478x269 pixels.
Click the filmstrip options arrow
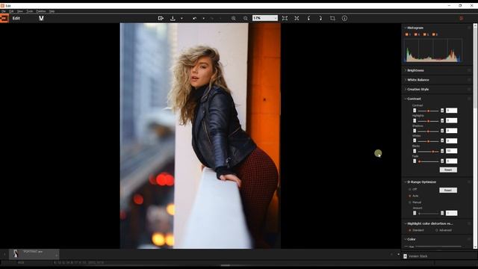click(x=398, y=254)
